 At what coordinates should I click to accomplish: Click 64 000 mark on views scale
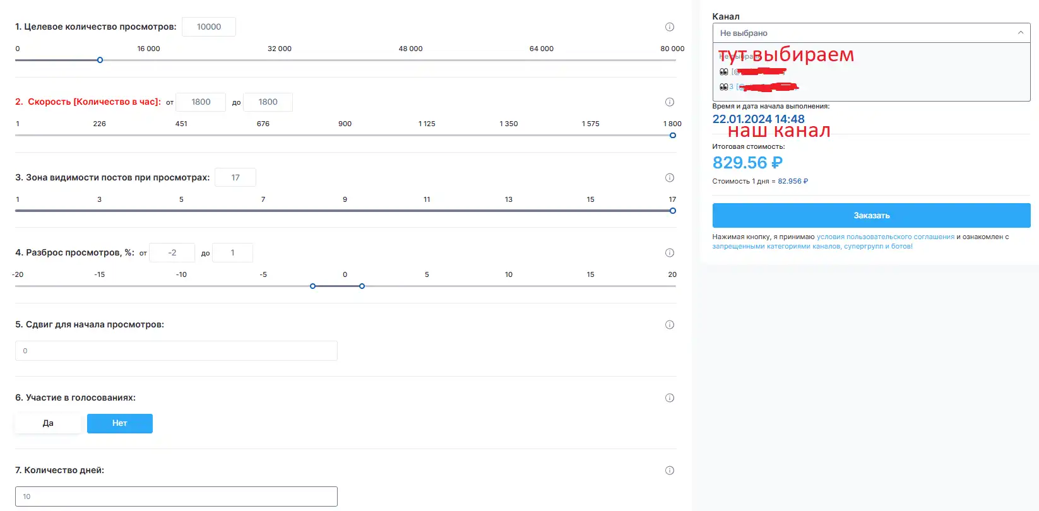click(542, 49)
